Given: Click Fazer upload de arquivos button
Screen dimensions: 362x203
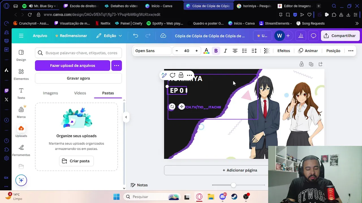Looking at the screenshot, I should (x=72, y=65).
